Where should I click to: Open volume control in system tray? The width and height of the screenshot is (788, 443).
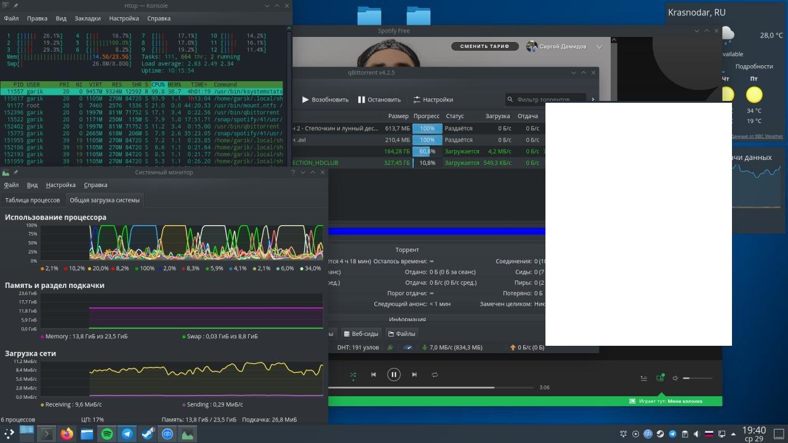pyautogui.click(x=697, y=434)
